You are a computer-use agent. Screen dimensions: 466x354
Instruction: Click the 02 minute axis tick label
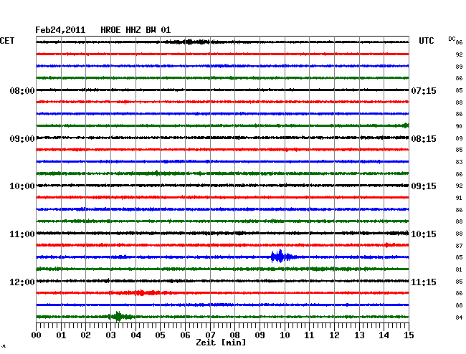click(85, 335)
